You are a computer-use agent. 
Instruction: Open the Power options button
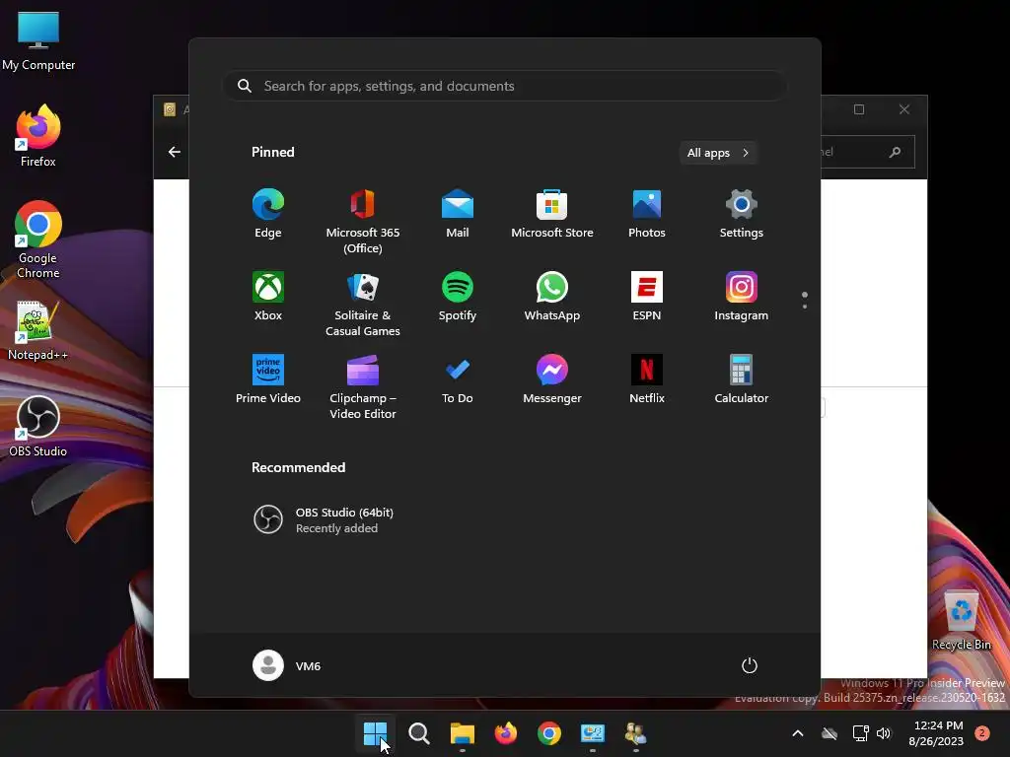tap(750, 665)
